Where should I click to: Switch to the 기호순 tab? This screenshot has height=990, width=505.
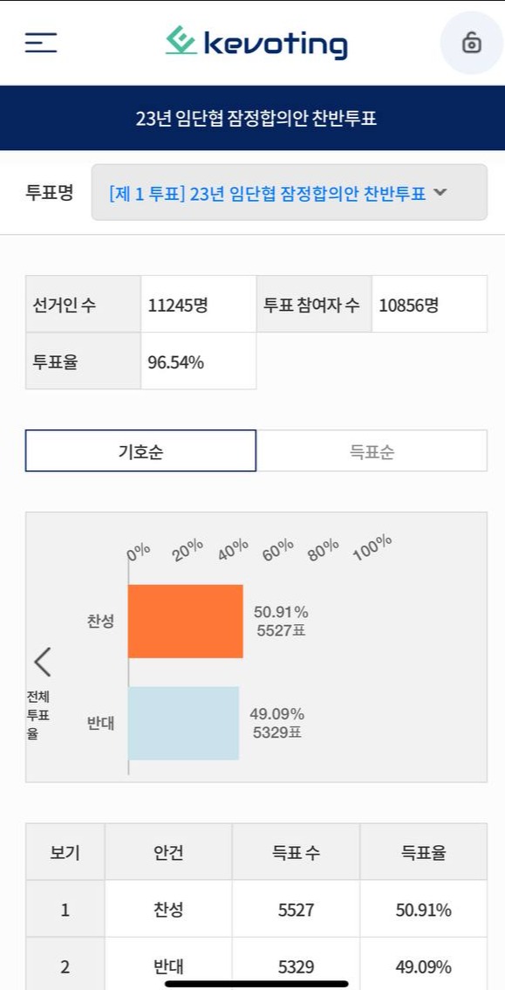(x=140, y=450)
